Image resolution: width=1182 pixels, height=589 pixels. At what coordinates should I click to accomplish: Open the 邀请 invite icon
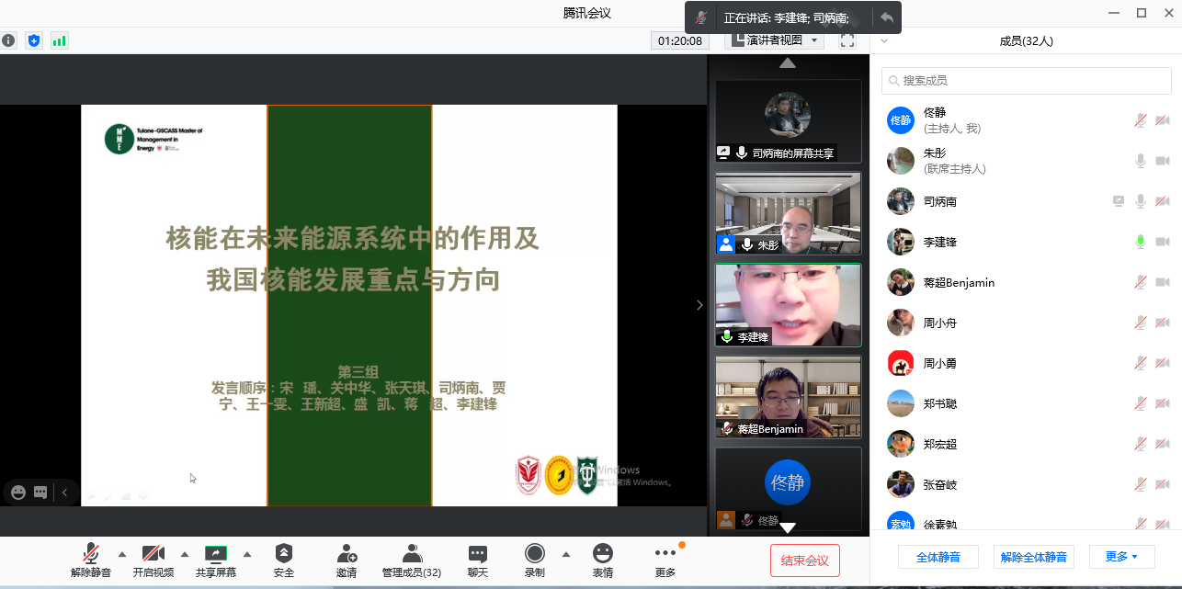347,553
